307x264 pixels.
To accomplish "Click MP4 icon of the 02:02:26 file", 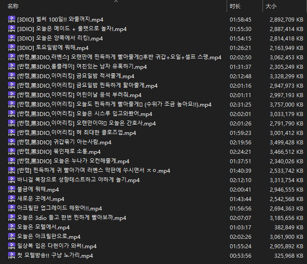I will tap(12, 237).
